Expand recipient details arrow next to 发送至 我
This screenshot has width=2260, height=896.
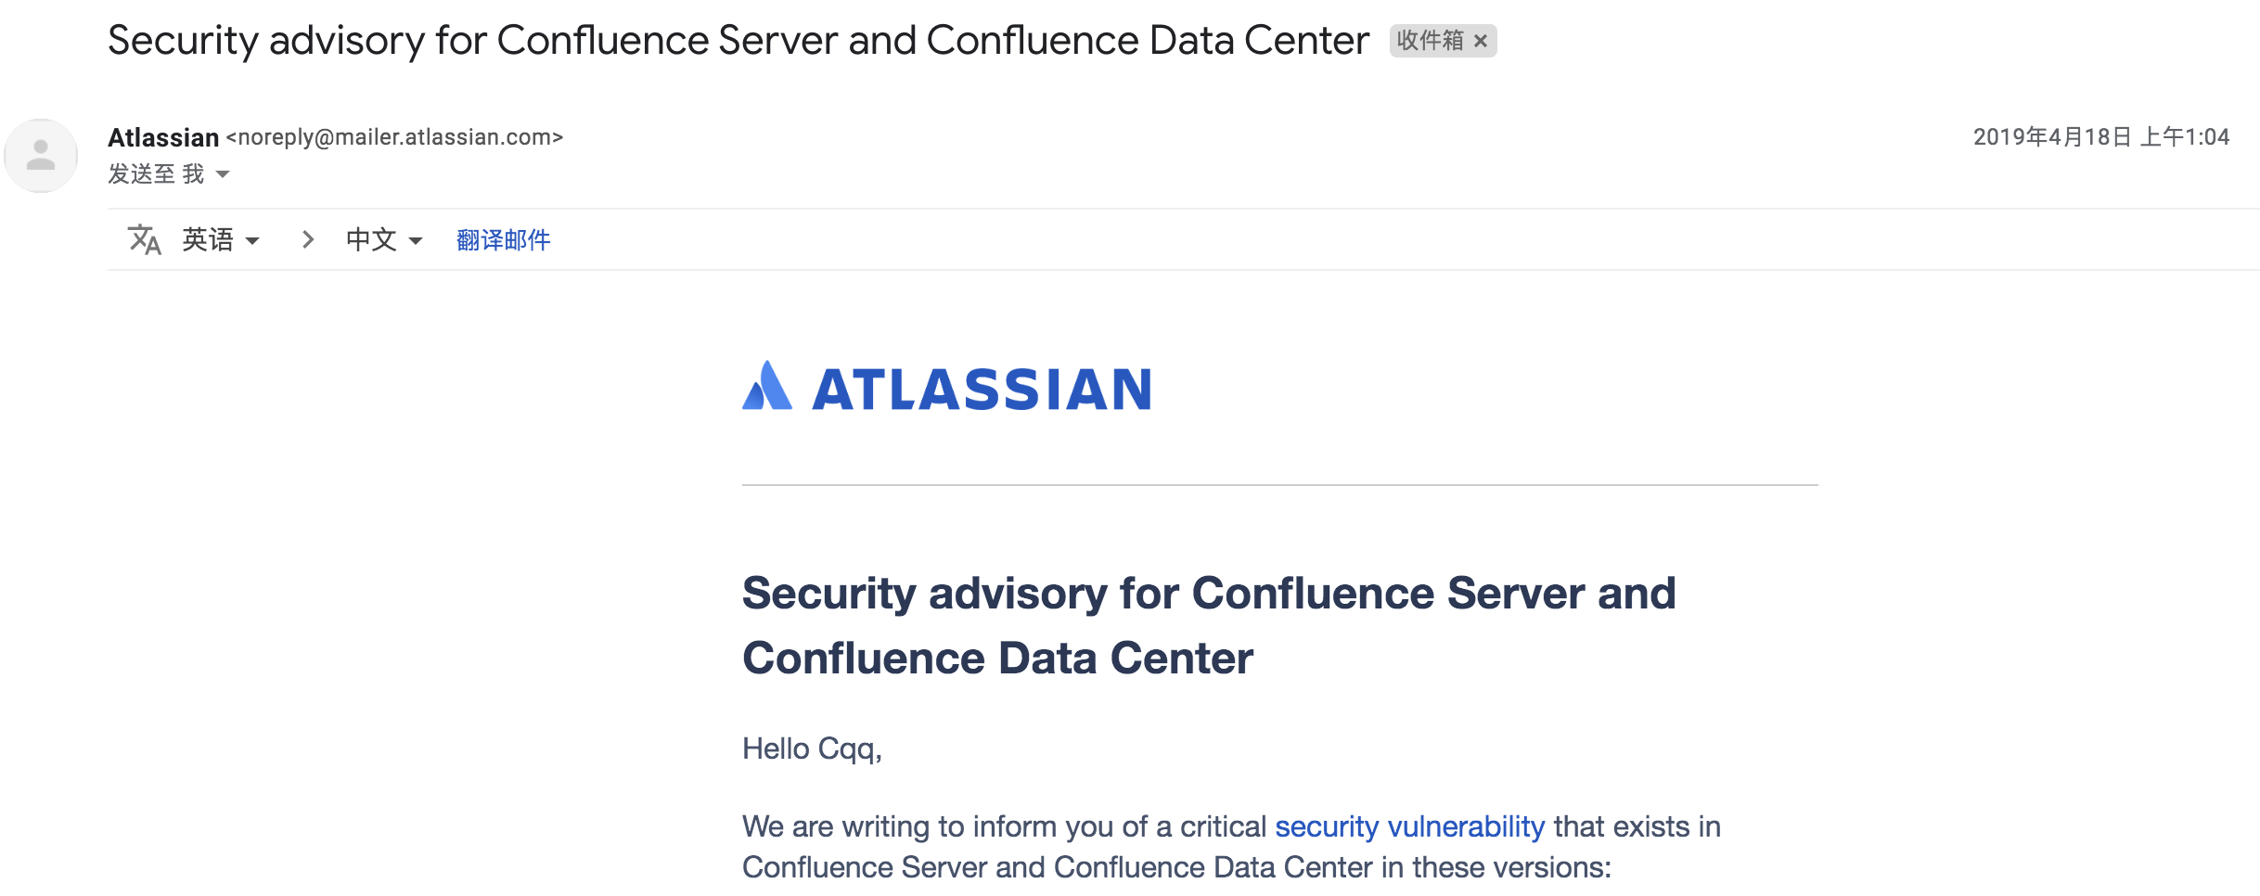tap(223, 174)
